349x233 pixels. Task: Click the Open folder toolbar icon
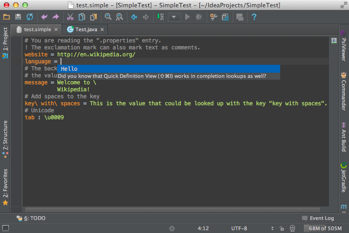(x=7, y=17)
